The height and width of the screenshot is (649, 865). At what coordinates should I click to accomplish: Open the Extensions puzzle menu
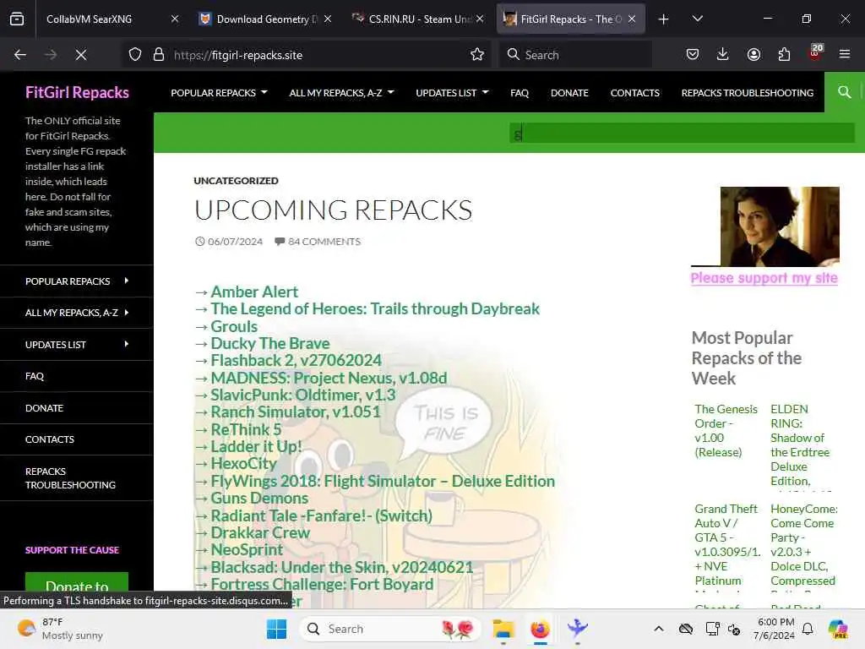(x=784, y=54)
